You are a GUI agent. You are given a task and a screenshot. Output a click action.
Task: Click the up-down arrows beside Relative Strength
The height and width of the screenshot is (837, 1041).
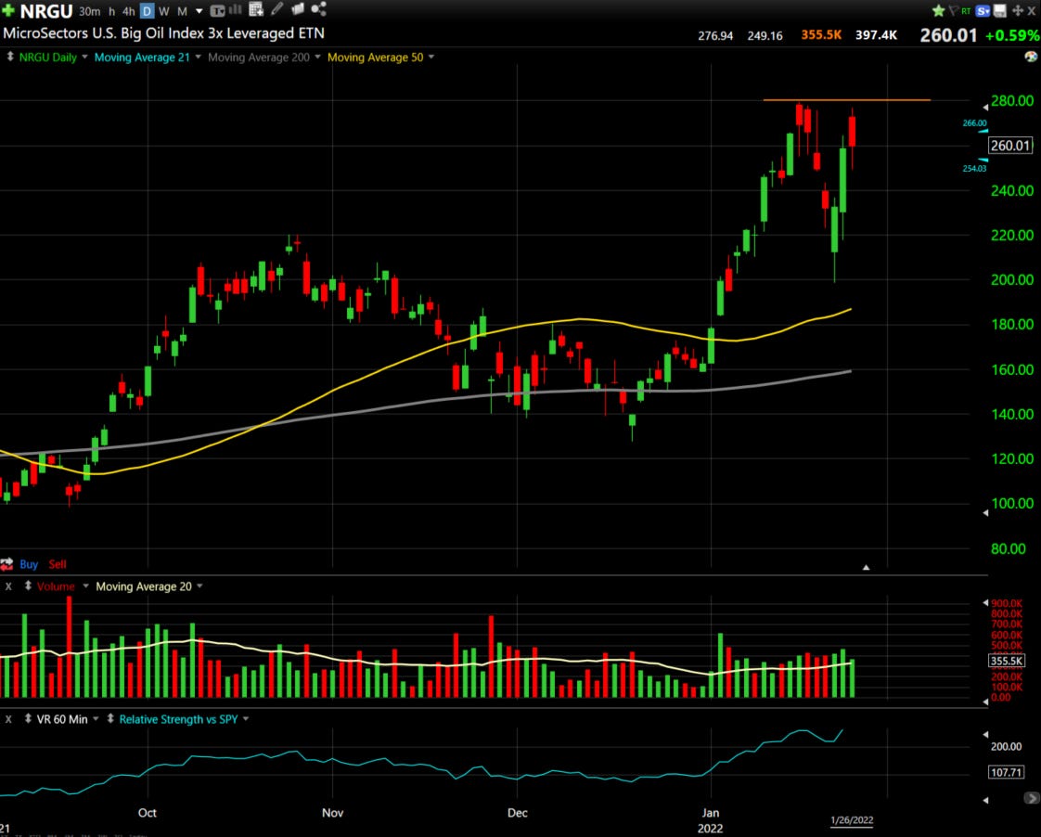pyautogui.click(x=110, y=719)
